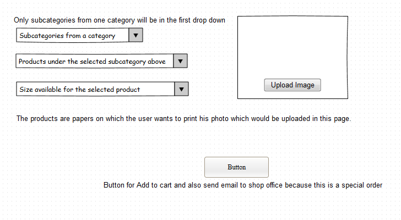401x220 pixels.
Task: Click the note above the subcategories dropdown
Action: pos(120,20)
